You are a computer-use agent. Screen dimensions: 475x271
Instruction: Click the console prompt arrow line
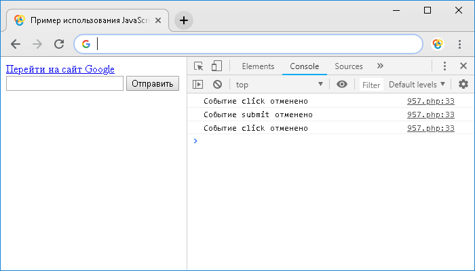tap(331, 141)
